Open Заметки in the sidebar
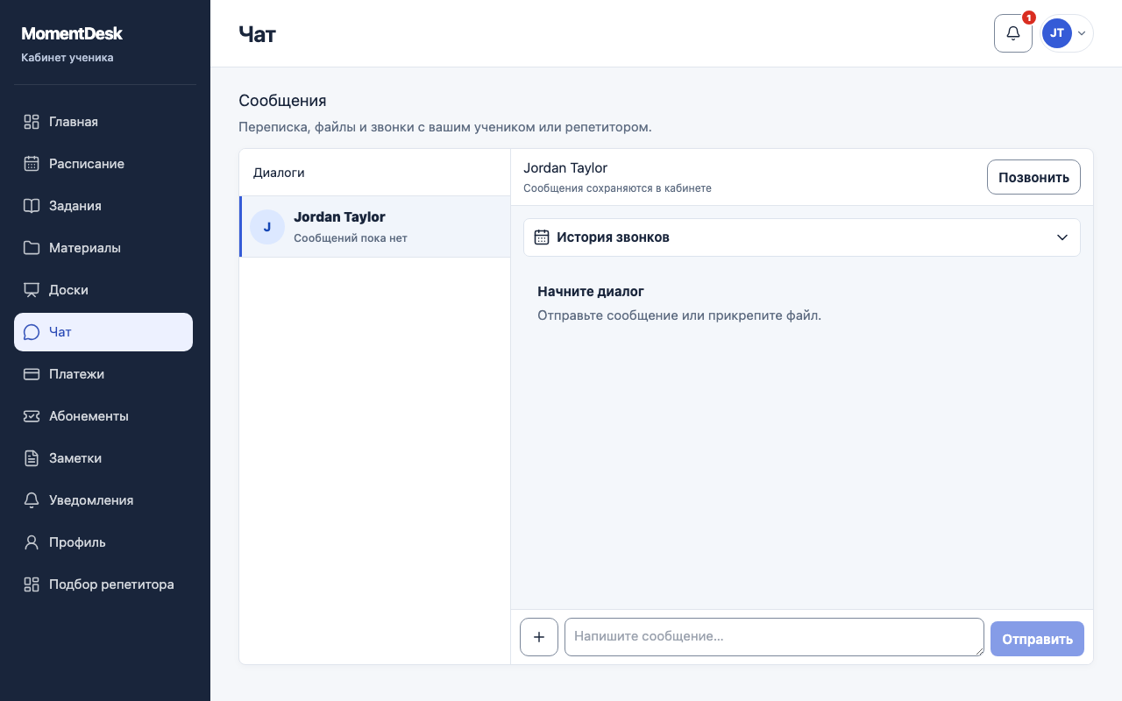This screenshot has width=1122, height=701. coord(103,458)
